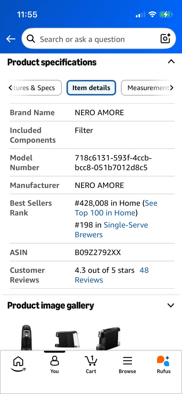Show previous spec tabs with left chevron

(x=10, y=88)
